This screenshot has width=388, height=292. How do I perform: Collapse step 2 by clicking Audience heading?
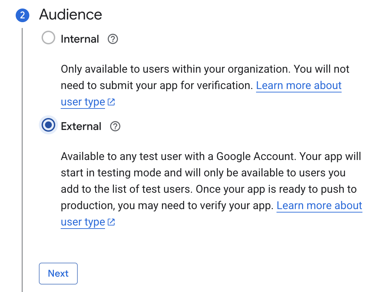coord(71,15)
